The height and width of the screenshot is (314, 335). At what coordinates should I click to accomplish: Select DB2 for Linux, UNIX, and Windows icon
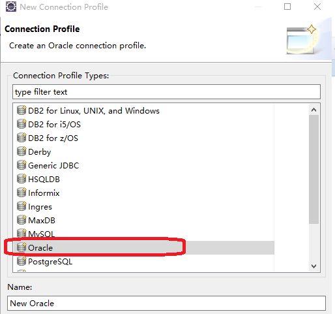coord(22,110)
